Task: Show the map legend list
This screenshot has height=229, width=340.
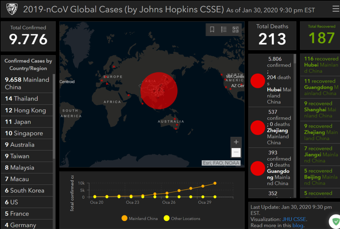Action: coord(224,29)
